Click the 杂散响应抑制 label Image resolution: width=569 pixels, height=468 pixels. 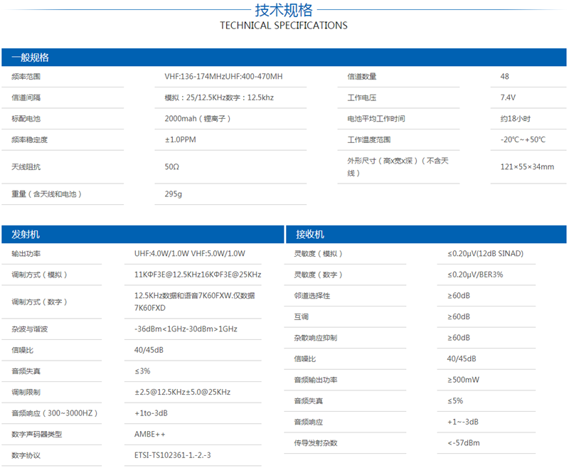pos(316,338)
